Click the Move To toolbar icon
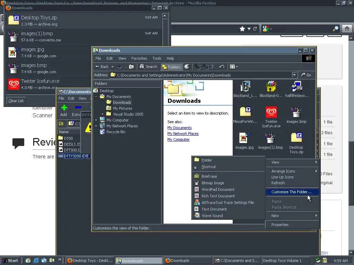The width and height of the screenshot is (354, 265). click(197, 67)
